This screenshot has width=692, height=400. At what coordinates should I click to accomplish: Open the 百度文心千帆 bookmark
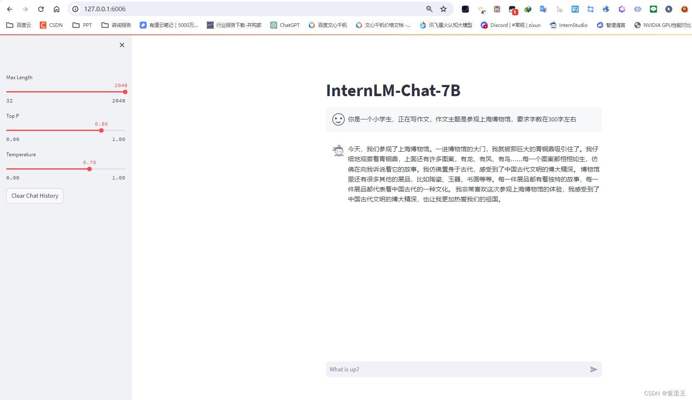click(x=328, y=25)
